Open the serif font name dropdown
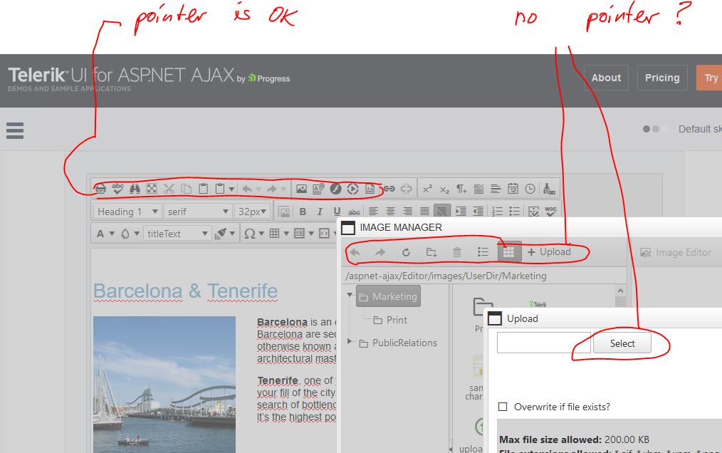 (x=198, y=212)
